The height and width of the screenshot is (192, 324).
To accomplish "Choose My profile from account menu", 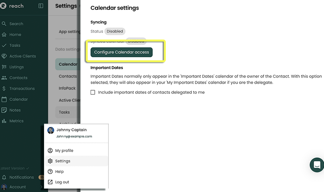I will click(64, 151).
